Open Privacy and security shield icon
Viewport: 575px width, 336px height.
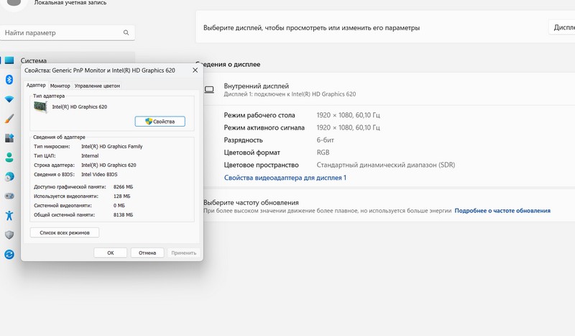click(x=9, y=235)
